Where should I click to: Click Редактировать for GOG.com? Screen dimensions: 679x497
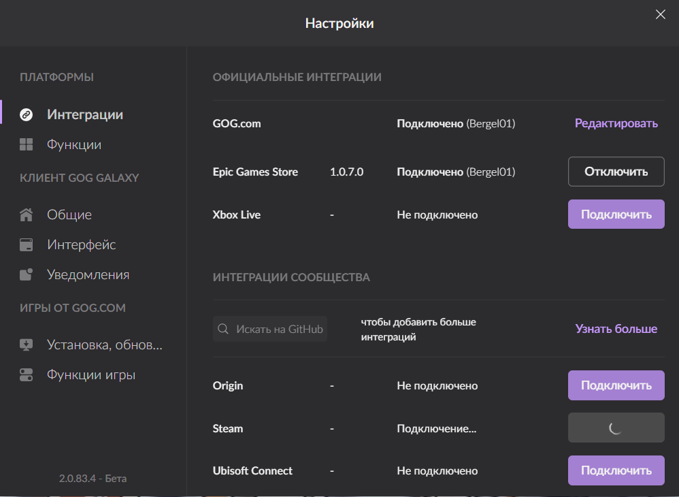coord(616,123)
